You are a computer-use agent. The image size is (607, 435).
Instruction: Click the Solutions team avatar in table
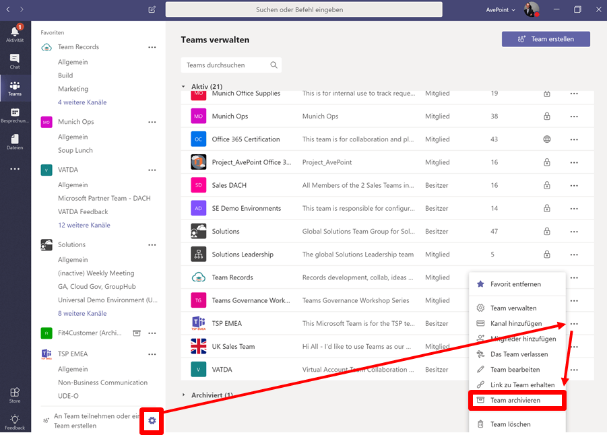tap(199, 231)
